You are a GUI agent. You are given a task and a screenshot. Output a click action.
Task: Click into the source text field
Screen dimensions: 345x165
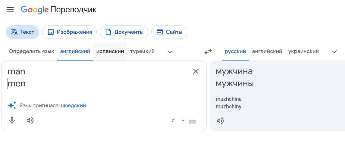[x=99, y=84]
